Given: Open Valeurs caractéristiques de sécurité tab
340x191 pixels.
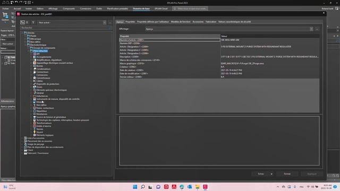Looking at the screenshot, I should click(x=234, y=22).
